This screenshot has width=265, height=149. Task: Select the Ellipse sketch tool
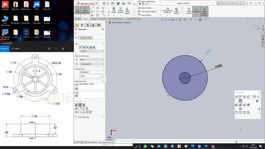tap(103, 12)
